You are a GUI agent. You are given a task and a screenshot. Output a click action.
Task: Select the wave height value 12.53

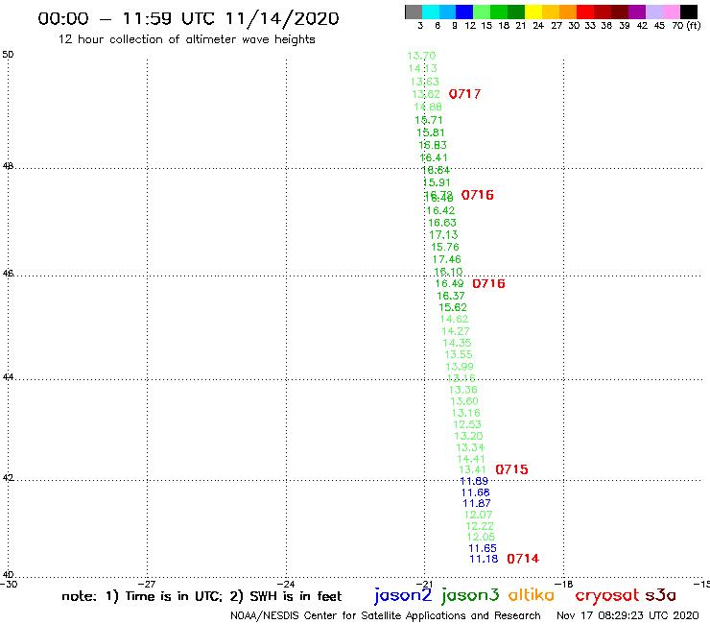[x=467, y=424]
